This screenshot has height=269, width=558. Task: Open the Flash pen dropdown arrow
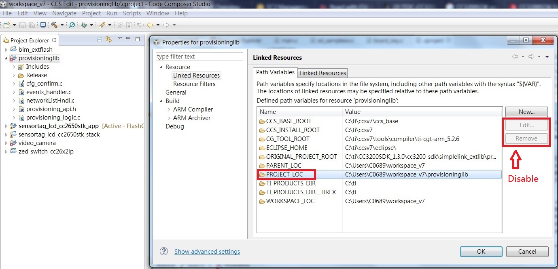pyautogui.click(x=110, y=25)
